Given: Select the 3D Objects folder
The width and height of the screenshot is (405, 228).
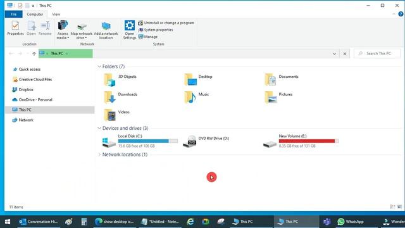Looking at the screenshot, I should (x=120, y=79).
